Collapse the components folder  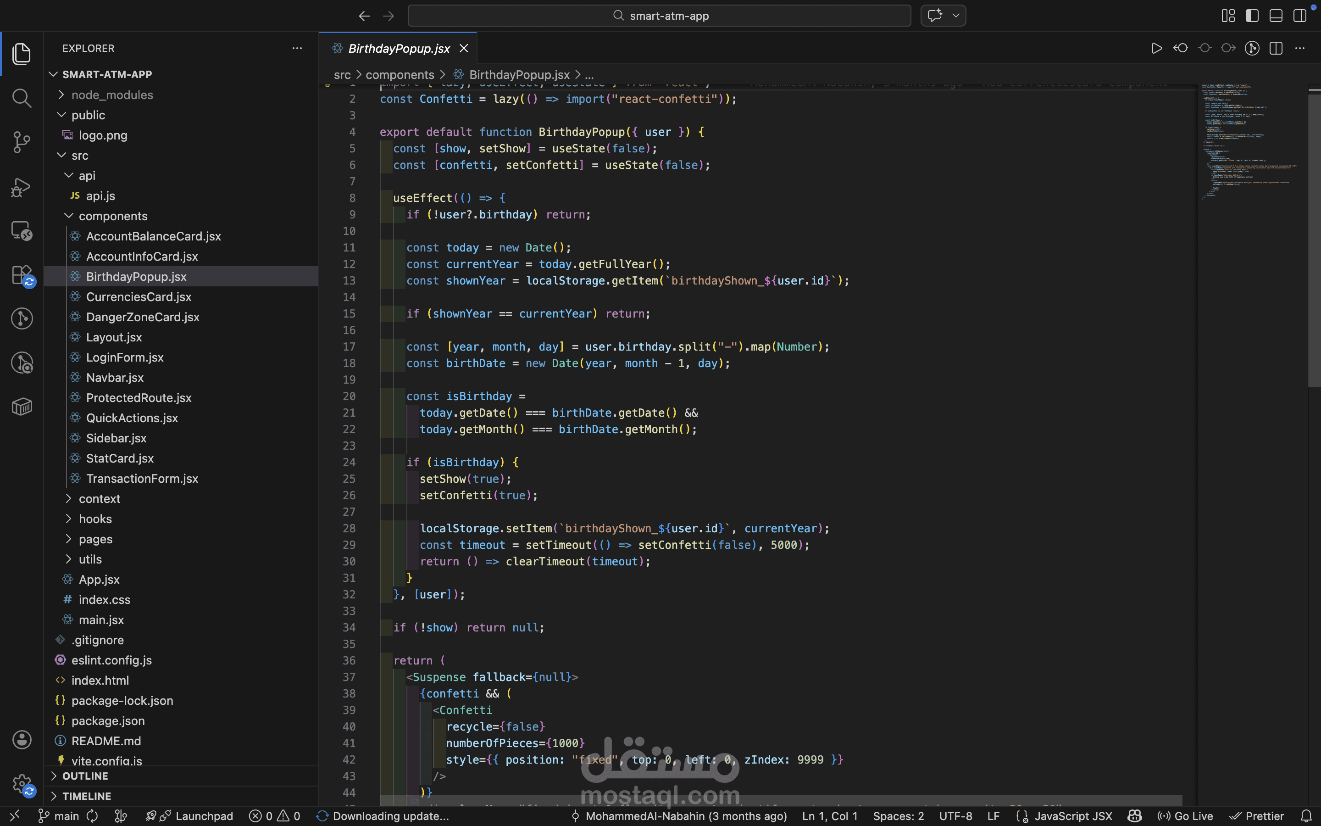112,216
